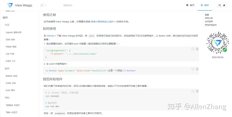Jump to 如何使用 in the table of contents
This screenshot has height=117, width=232.
pos(209,21)
